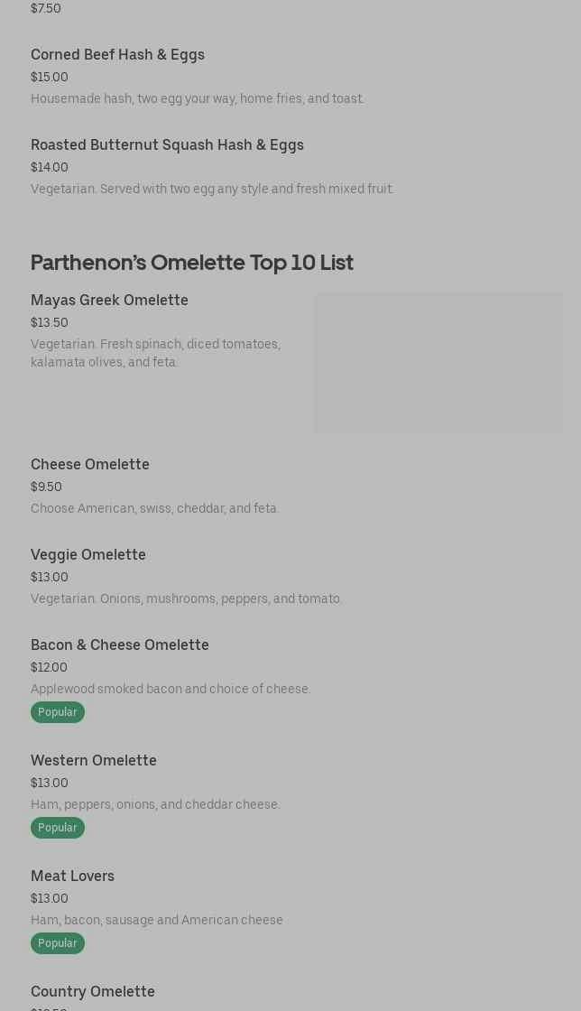
Task: Click the Mayas Greek Omelette description
Action: coord(155,353)
